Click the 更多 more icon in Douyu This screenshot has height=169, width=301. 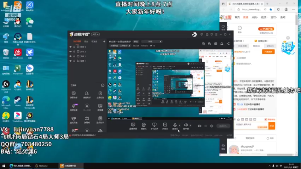click(240, 30)
